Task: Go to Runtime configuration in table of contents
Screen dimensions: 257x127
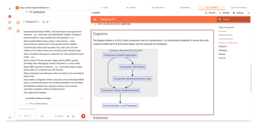Action: pos(228,43)
